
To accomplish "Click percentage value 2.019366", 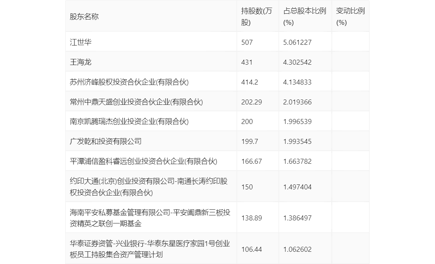I will click(297, 102).
